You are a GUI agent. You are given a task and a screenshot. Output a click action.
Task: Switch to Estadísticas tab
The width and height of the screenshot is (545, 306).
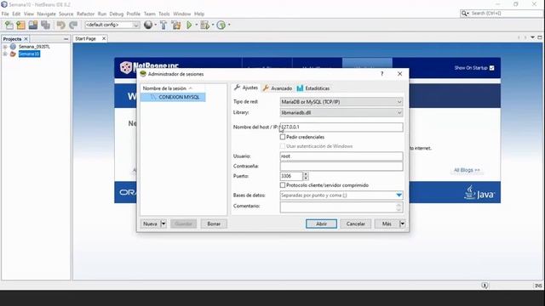(x=313, y=88)
